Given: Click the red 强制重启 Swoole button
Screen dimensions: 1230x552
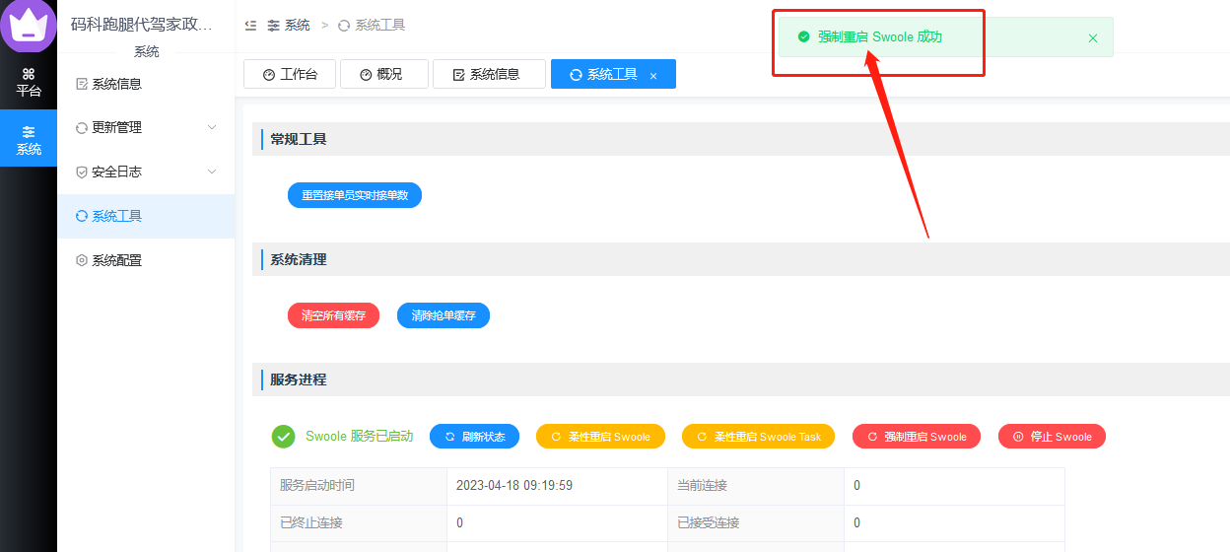Looking at the screenshot, I should coord(917,436).
